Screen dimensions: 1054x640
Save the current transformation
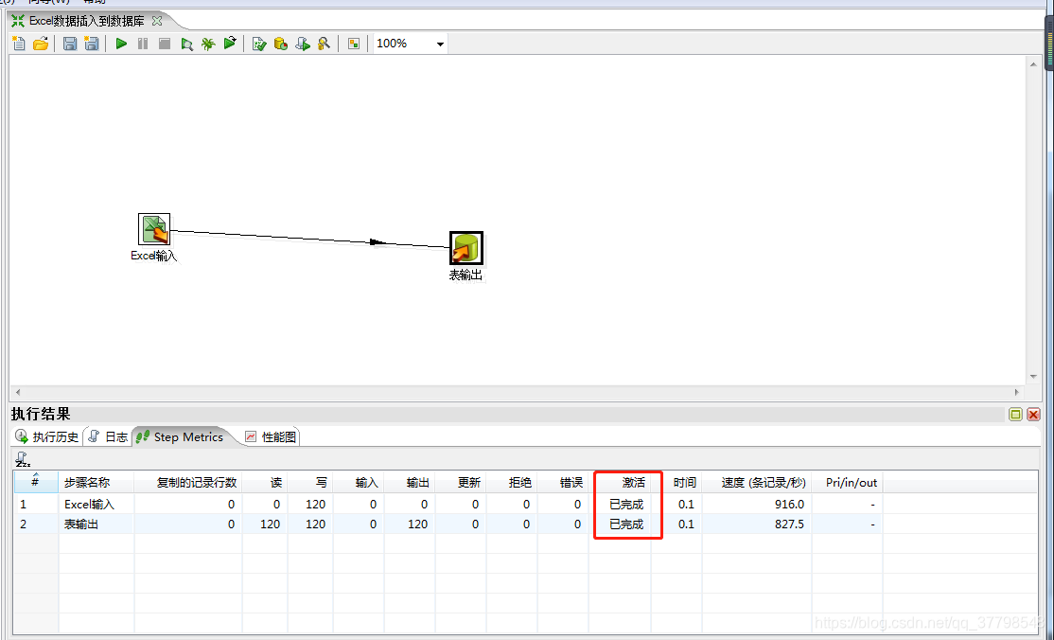point(70,44)
